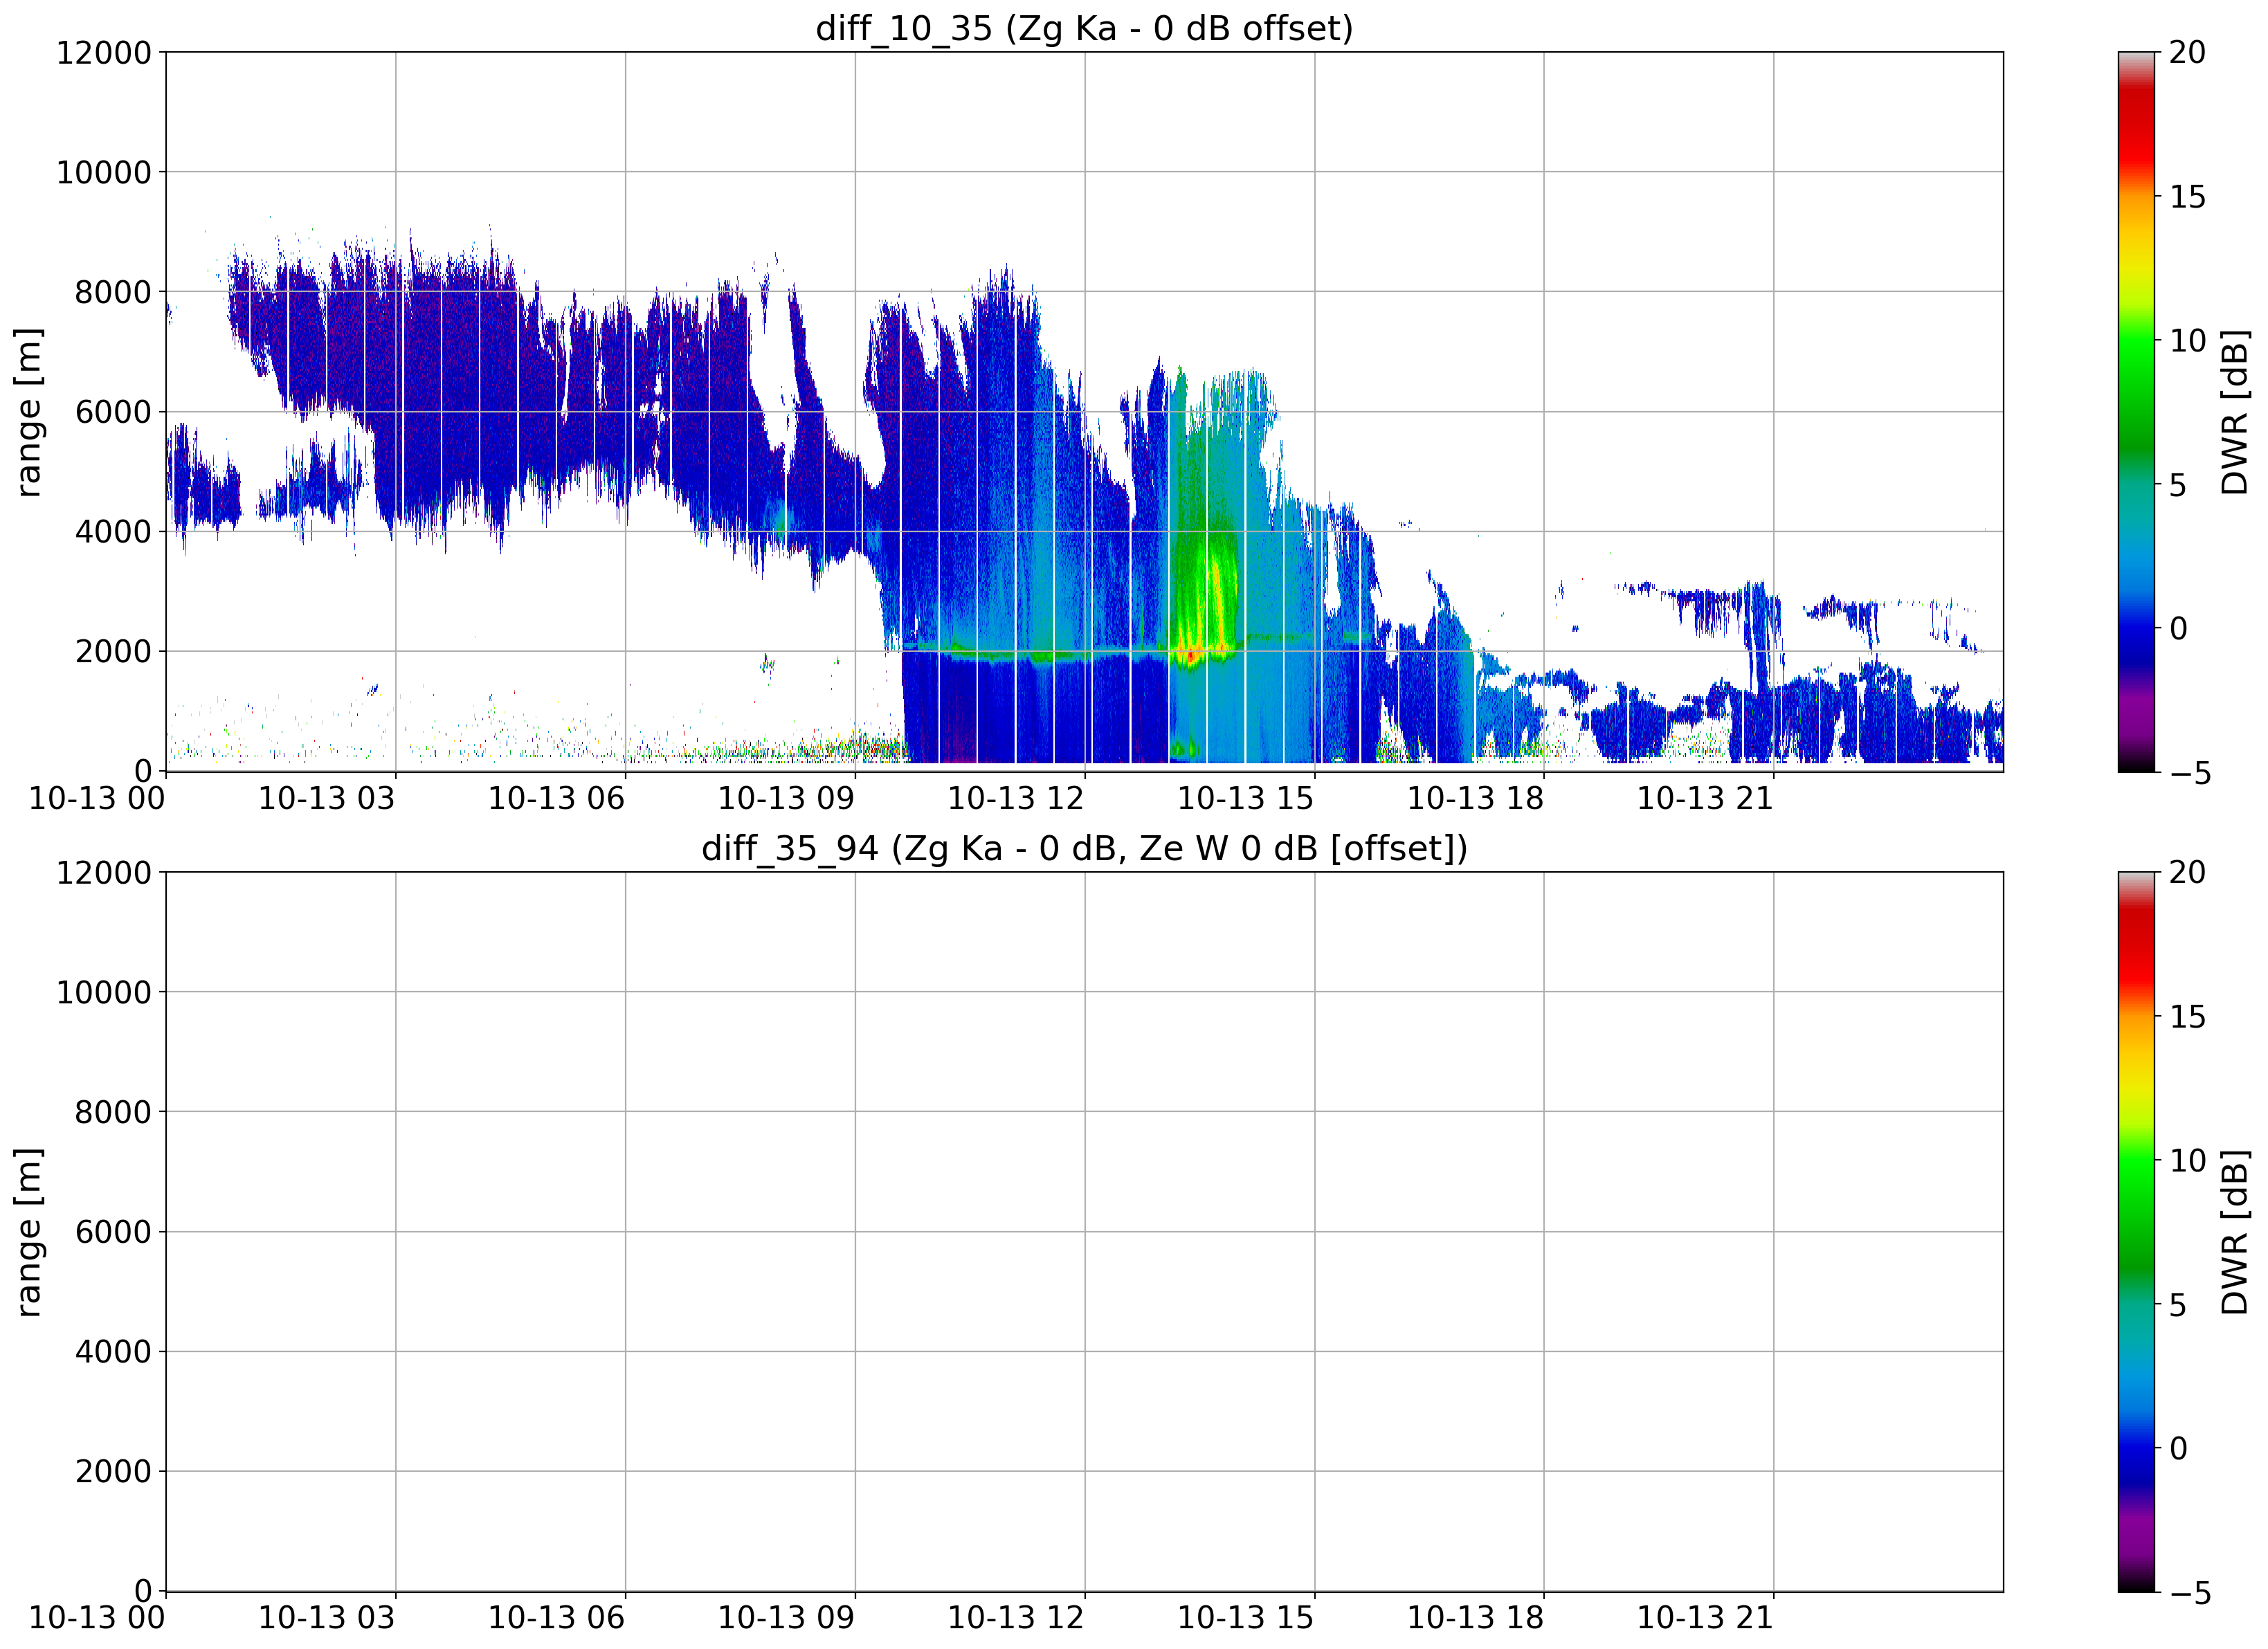Click the "10-13 21" x-tick under the top plot
This screenshot has height=1649, width=2268.
click(x=1705, y=798)
